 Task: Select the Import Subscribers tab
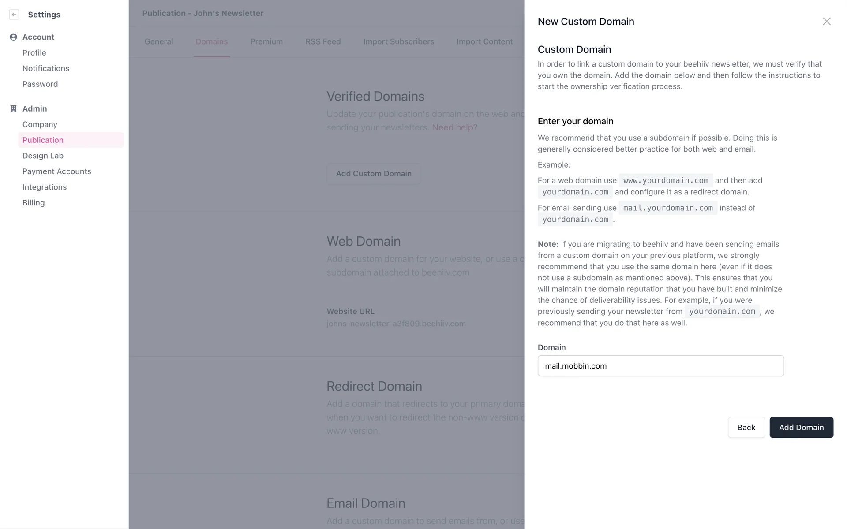[398, 41]
